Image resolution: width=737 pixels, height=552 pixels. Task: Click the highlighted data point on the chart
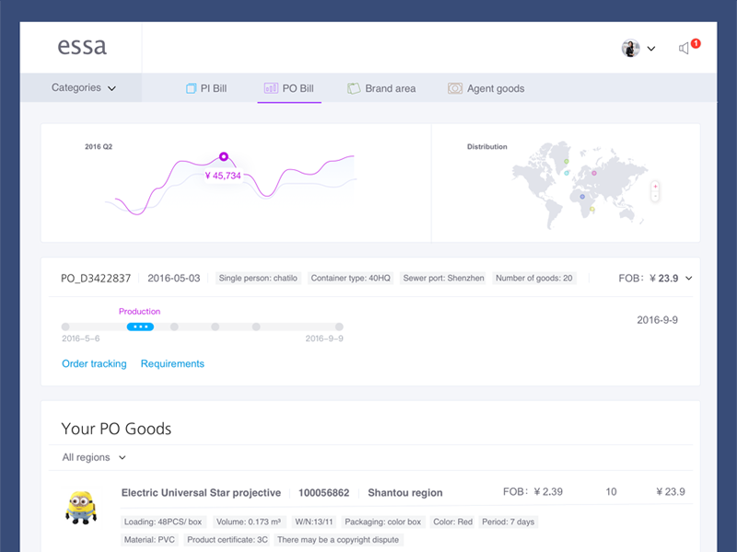pyautogui.click(x=222, y=157)
